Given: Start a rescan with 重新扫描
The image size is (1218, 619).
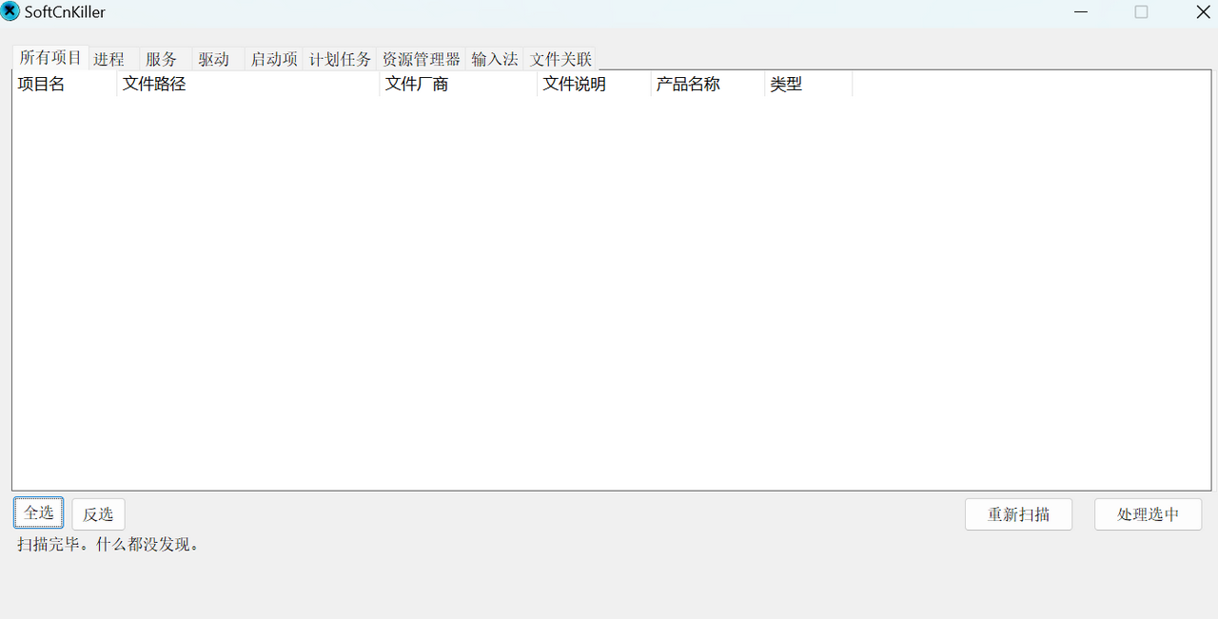Looking at the screenshot, I should coord(1018,514).
